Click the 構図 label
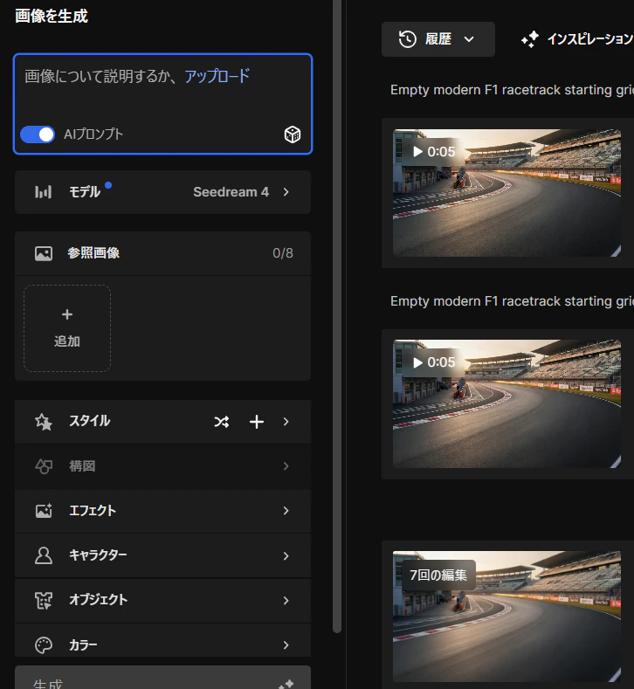Screen dimensions: 634x689 click(x=82, y=466)
